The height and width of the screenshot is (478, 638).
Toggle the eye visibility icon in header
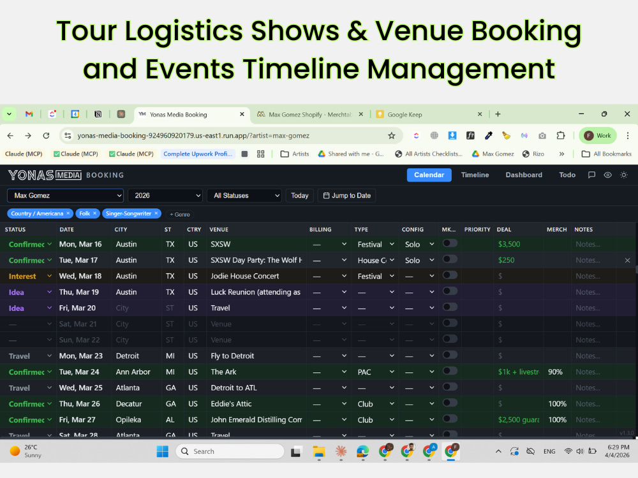(607, 175)
